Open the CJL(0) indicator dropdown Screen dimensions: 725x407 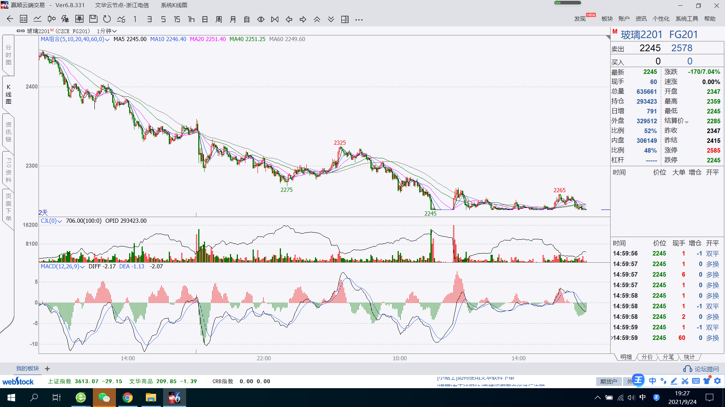point(60,221)
